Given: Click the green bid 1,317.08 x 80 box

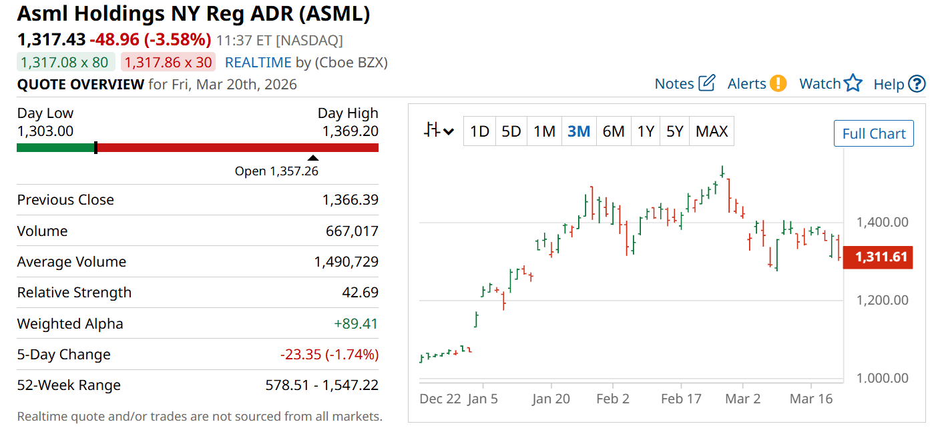Looking at the screenshot, I should click(x=66, y=63).
